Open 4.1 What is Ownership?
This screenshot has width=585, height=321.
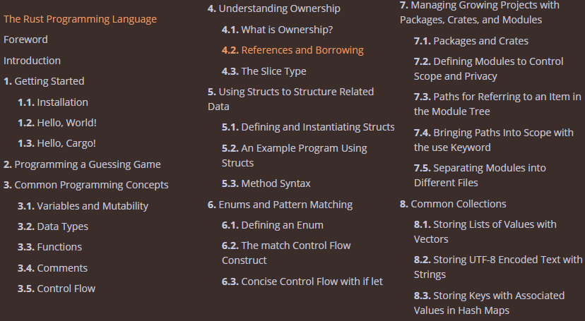click(x=277, y=30)
